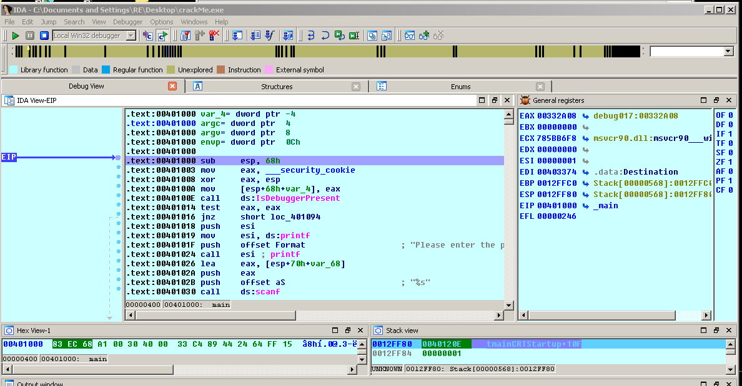
Task: Open the Local Win32 debugger dropdown
Action: coord(131,36)
